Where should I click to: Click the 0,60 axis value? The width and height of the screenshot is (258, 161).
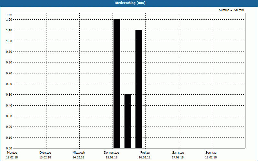tap(9, 84)
